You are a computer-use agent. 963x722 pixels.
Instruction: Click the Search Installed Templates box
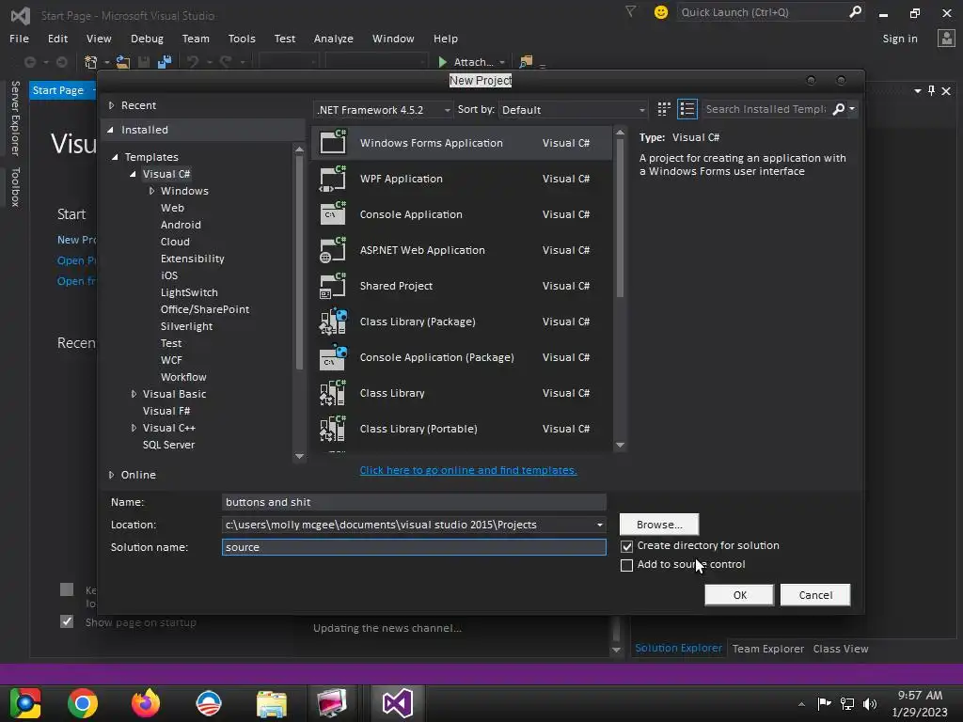(x=766, y=109)
